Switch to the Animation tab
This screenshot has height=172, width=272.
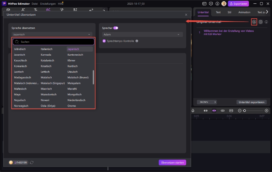244,12
